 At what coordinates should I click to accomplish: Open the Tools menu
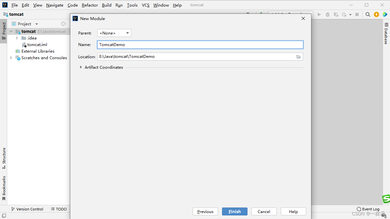coord(132,5)
